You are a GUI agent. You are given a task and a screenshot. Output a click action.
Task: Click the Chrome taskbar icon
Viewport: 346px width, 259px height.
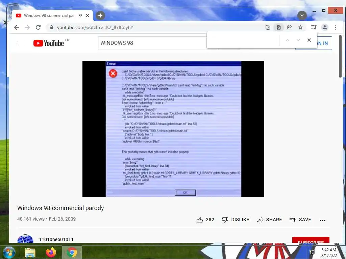click(72, 252)
